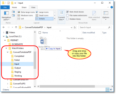The image size is (116, 94).
Task: Toggle the Preview pane icon
Action: (13, 12)
